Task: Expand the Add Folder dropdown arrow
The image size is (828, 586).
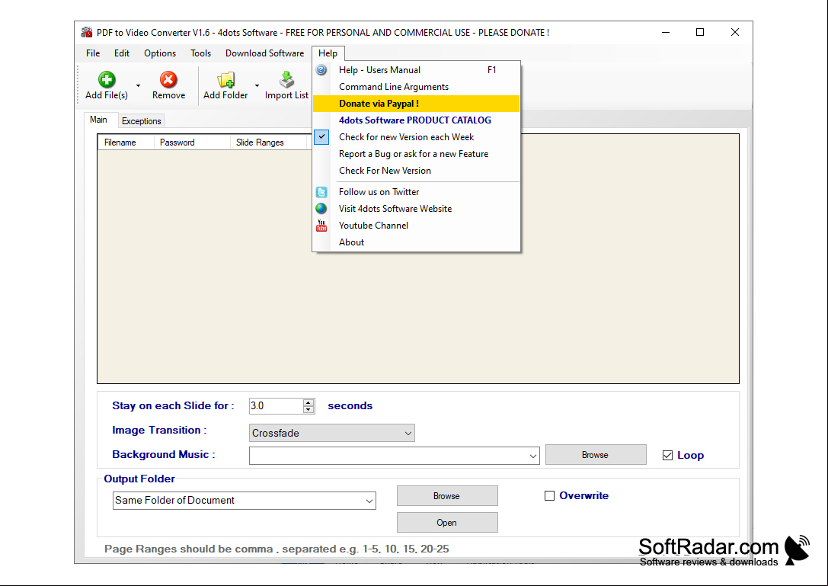Action: pos(257,85)
